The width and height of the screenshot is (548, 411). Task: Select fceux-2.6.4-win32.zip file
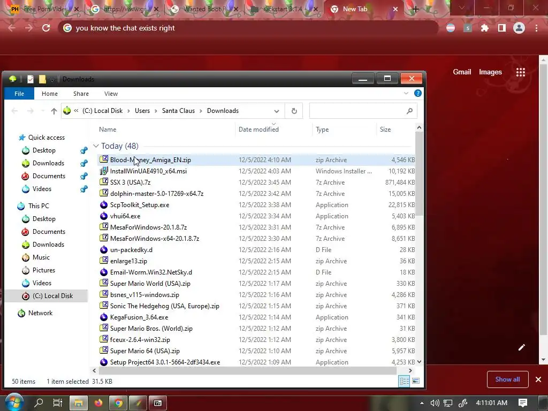click(x=140, y=339)
